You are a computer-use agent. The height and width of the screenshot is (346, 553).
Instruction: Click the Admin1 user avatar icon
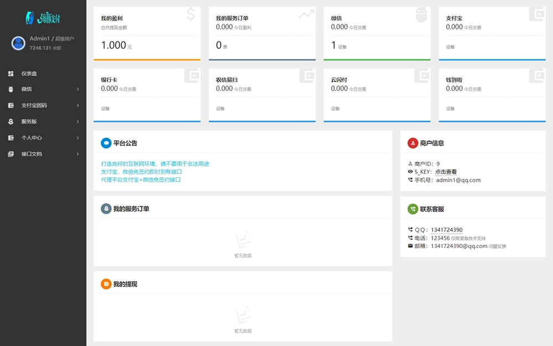(18, 43)
